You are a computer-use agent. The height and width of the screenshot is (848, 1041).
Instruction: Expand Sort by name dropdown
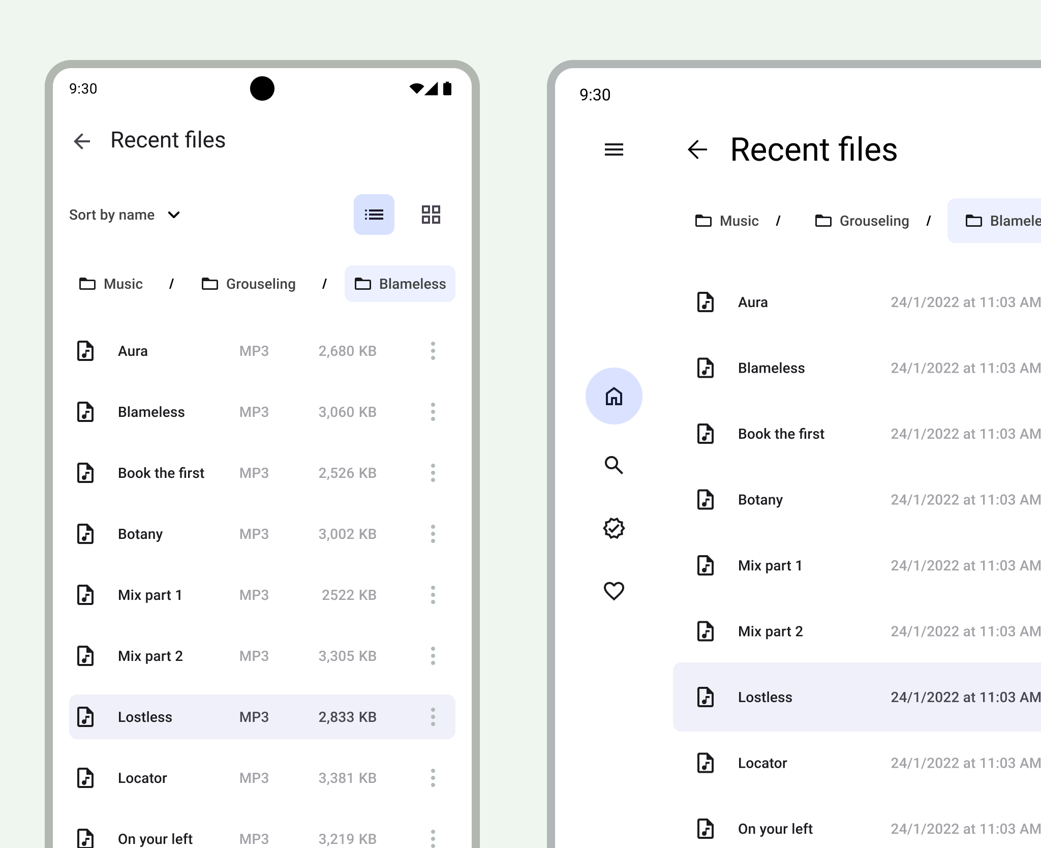point(125,214)
